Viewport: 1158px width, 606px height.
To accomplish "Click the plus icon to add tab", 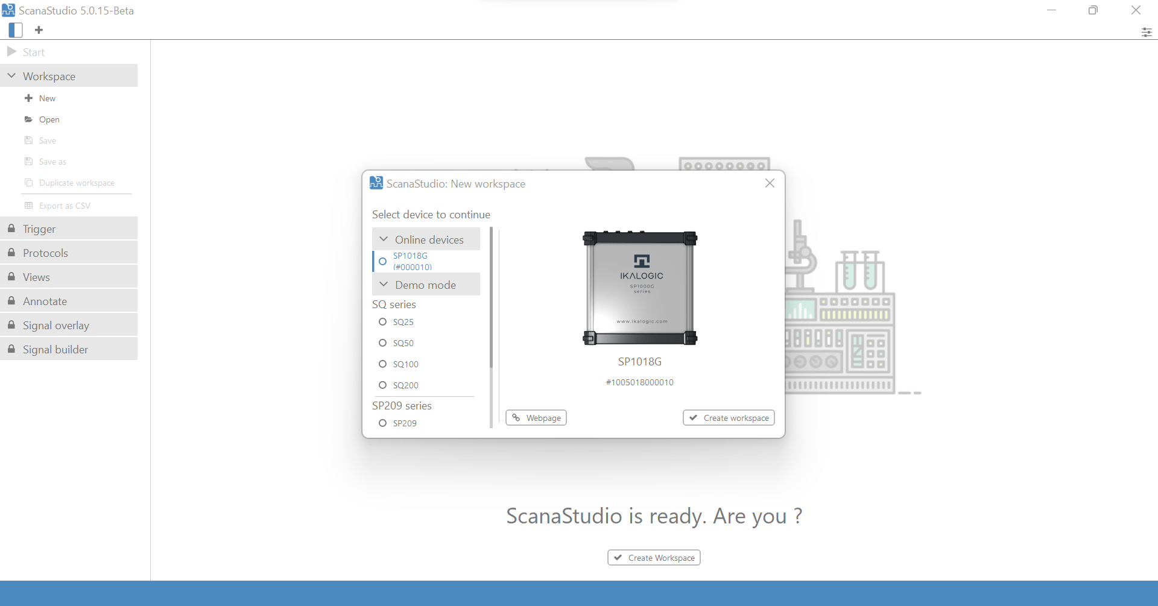I will (39, 30).
